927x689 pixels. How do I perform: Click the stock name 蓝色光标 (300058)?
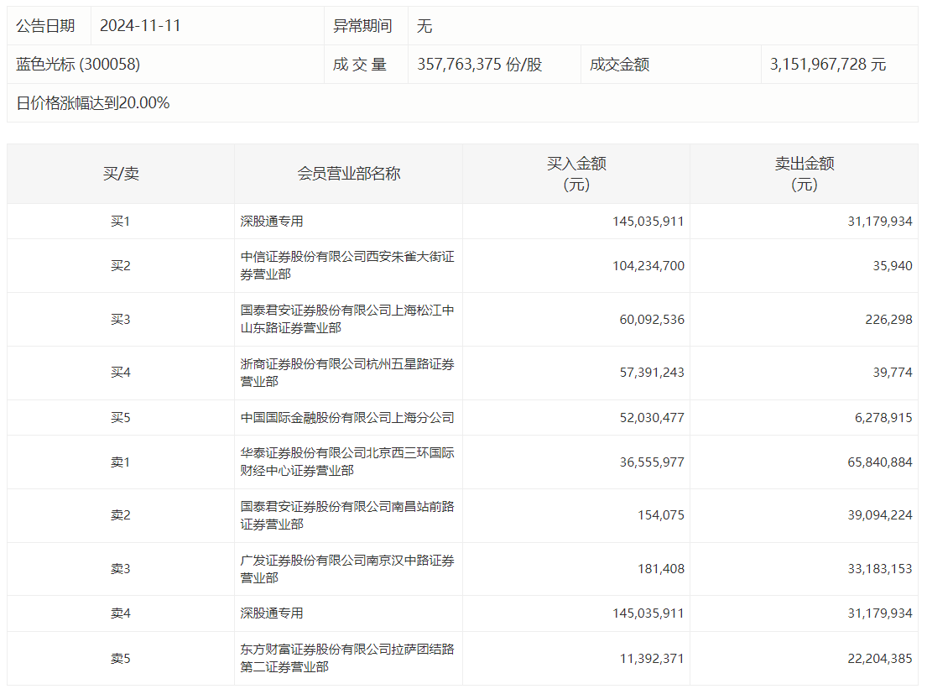[78, 65]
